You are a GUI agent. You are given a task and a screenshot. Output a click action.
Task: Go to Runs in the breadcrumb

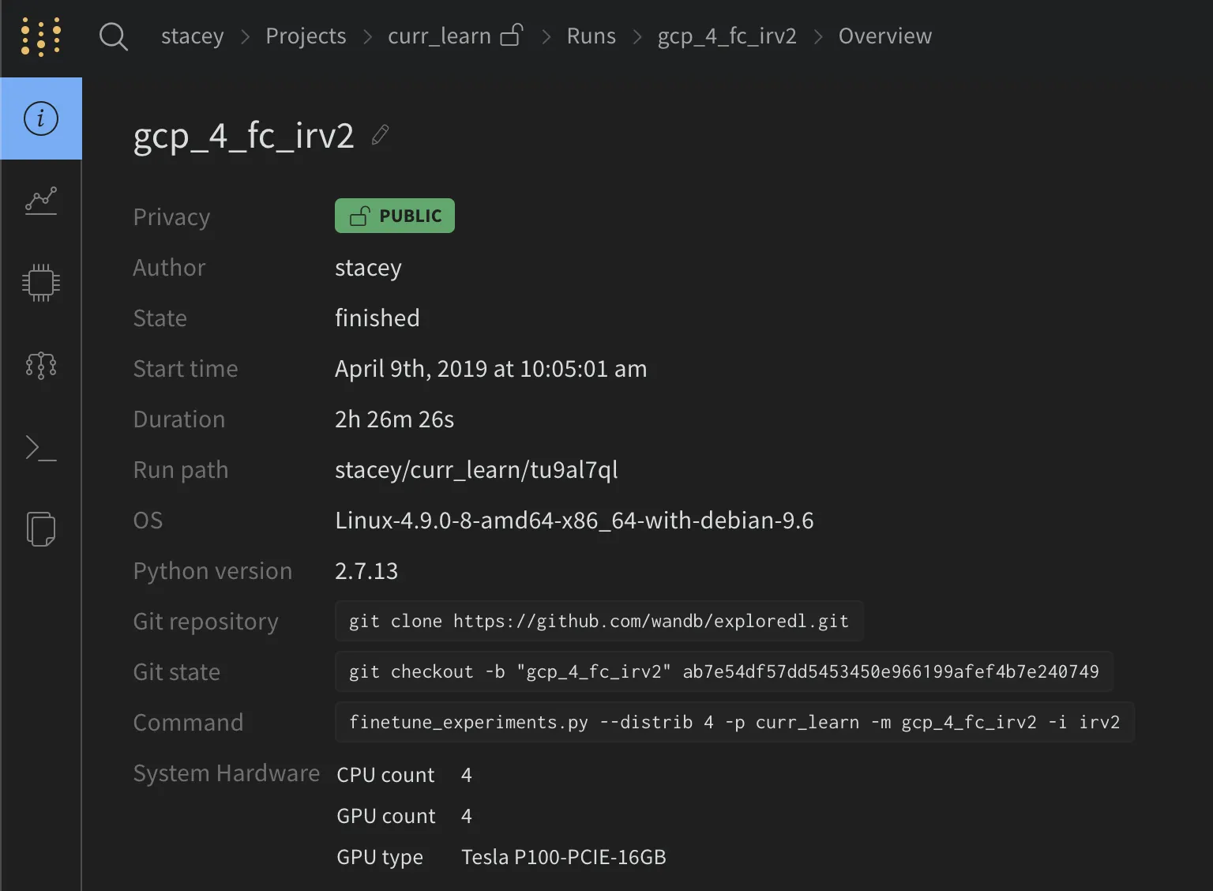[x=591, y=36]
